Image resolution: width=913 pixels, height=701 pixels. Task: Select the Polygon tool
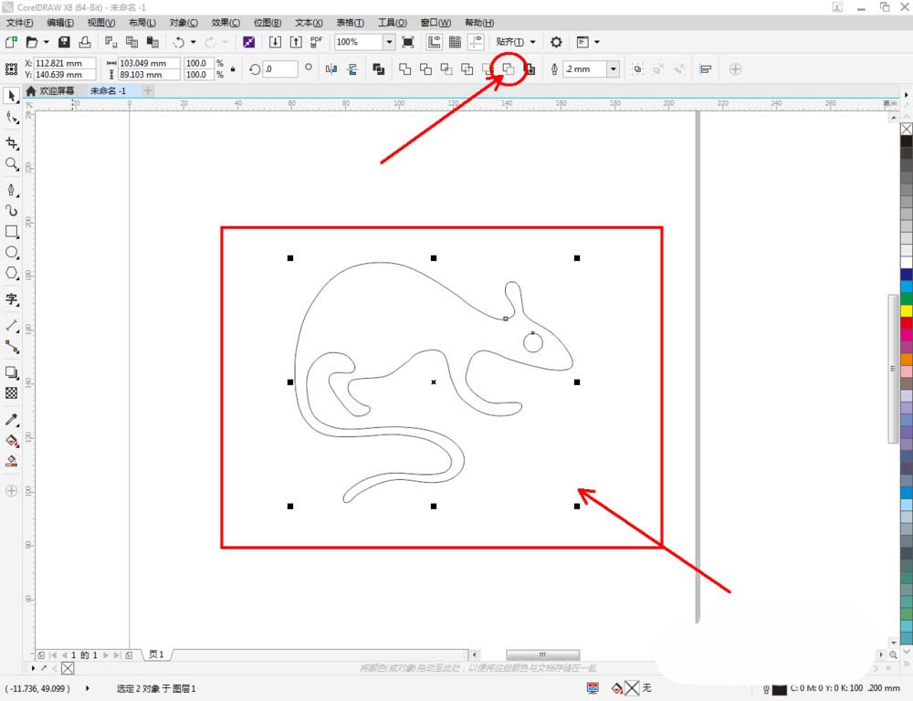pyautogui.click(x=12, y=274)
